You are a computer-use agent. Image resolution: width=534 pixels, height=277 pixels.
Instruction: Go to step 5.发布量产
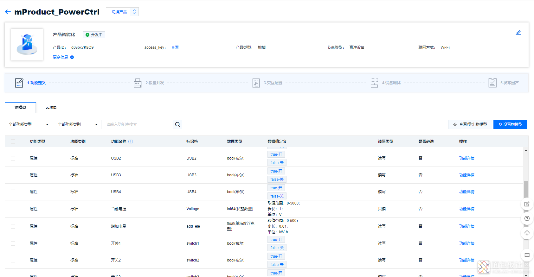[510, 83]
